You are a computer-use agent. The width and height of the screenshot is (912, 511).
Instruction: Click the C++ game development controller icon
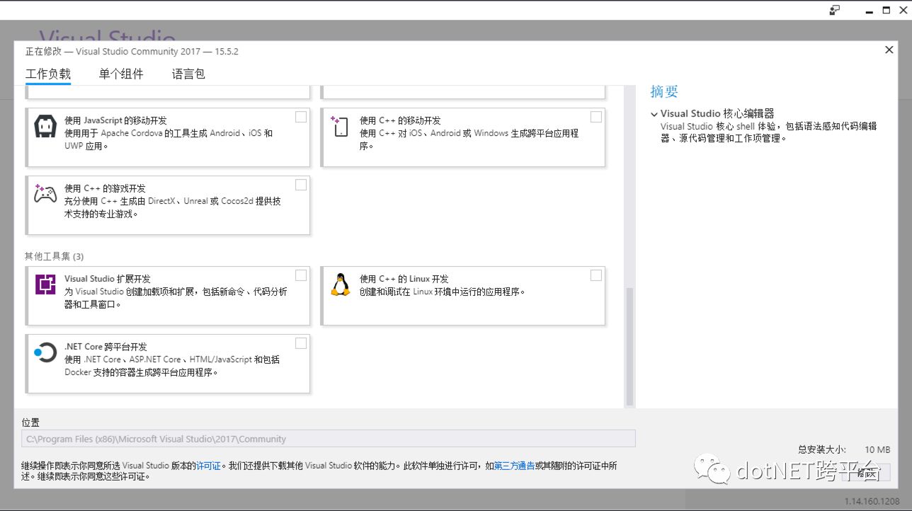click(x=45, y=193)
